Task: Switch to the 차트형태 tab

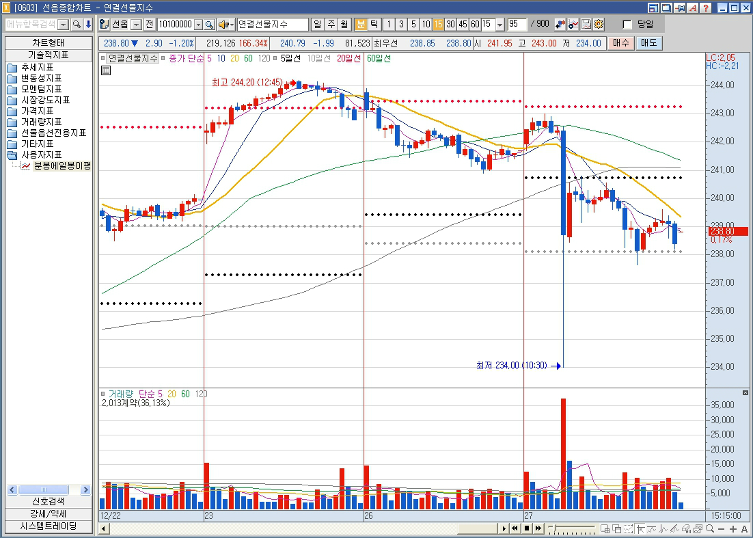Action: [48, 42]
